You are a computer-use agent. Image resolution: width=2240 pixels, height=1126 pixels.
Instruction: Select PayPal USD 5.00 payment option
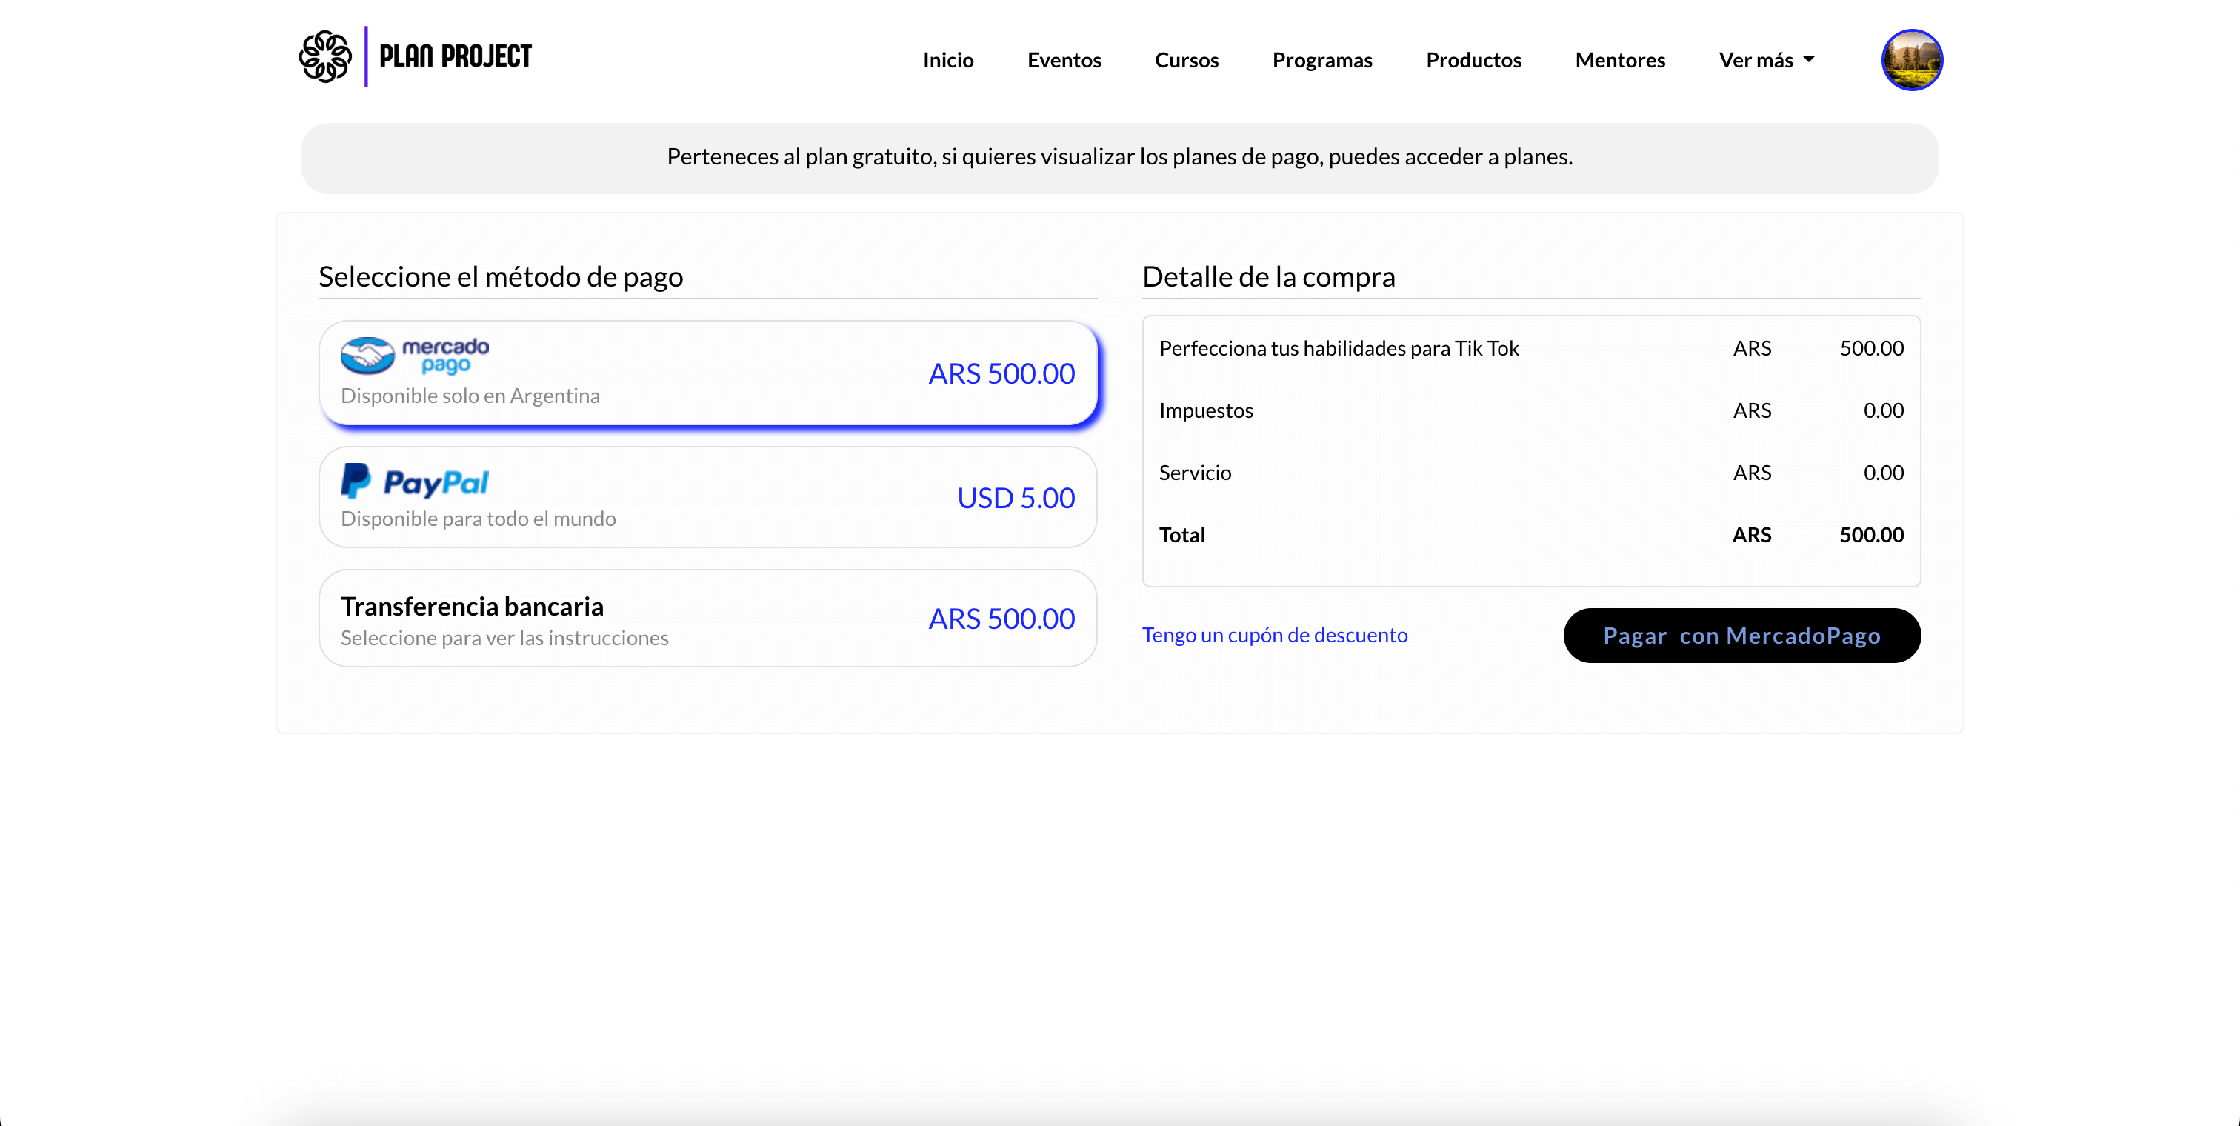point(707,497)
